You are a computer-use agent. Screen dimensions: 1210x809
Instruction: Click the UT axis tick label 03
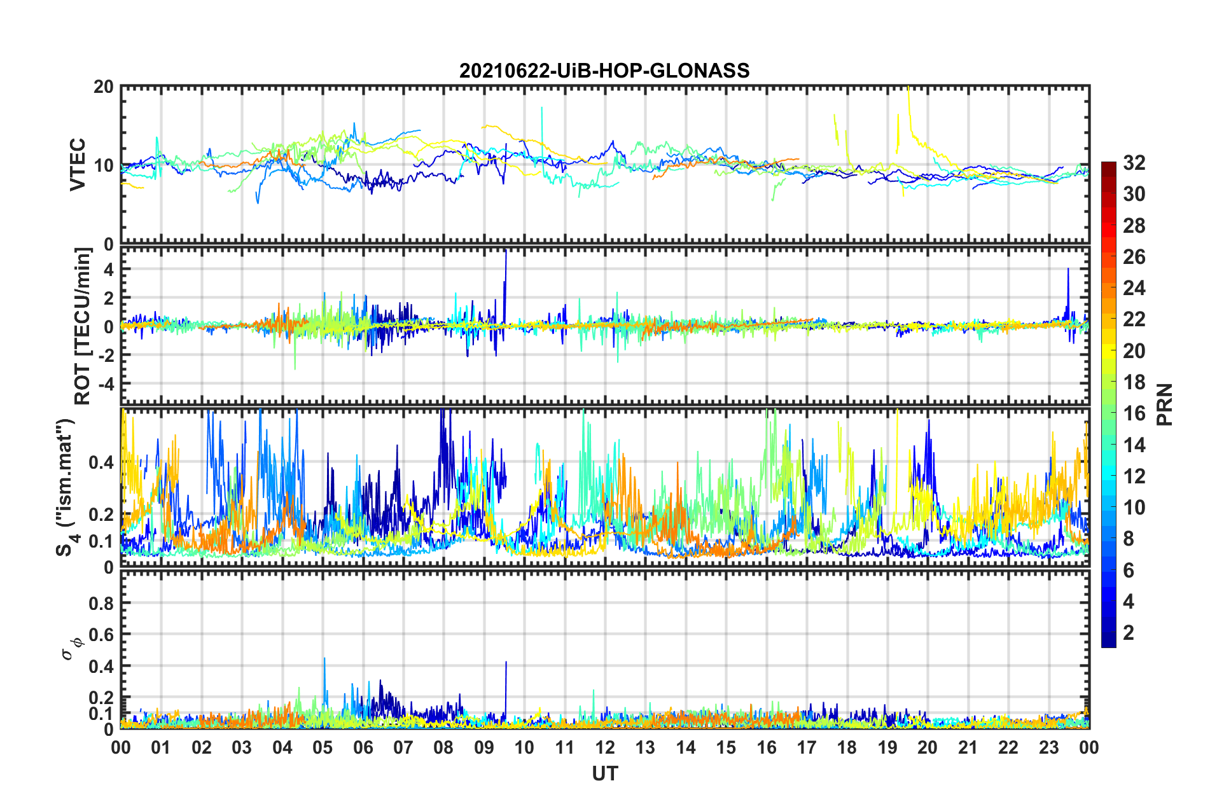point(242,747)
